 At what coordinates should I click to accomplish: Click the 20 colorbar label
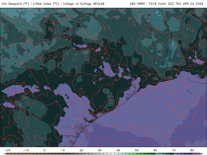pyautogui.click(x=81, y=150)
